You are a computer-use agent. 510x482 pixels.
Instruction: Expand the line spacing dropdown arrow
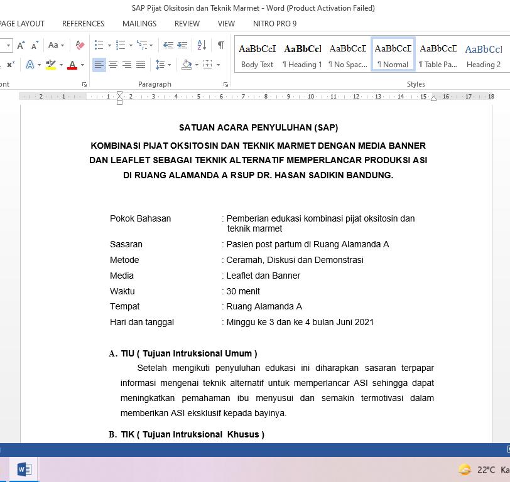click(x=169, y=65)
